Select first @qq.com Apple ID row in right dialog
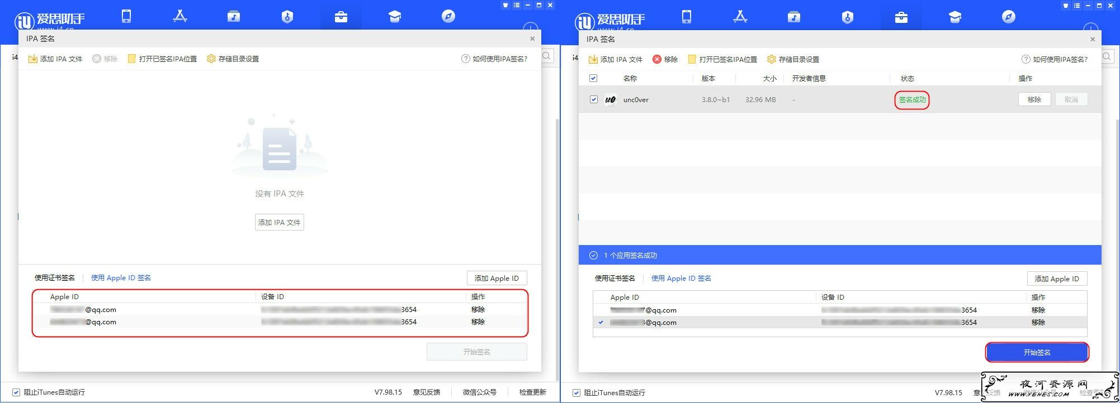This screenshot has height=403, width=1120. coord(840,310)
